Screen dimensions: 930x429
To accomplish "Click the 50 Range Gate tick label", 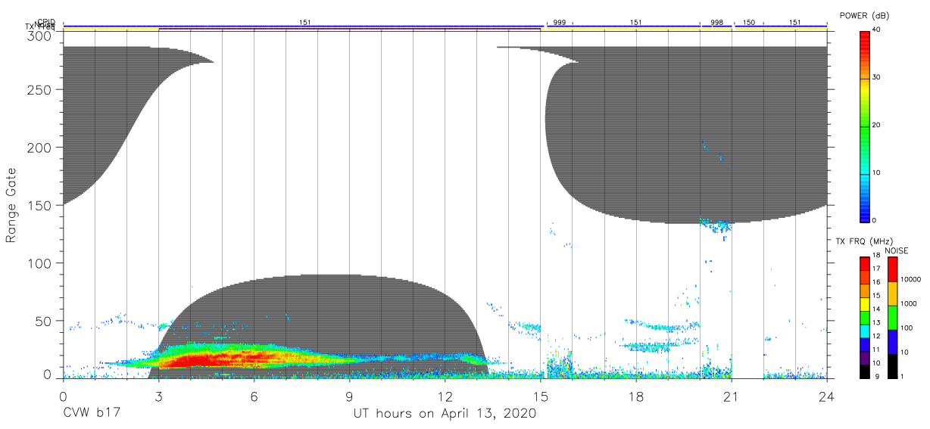I will click(x=44, y=321).
